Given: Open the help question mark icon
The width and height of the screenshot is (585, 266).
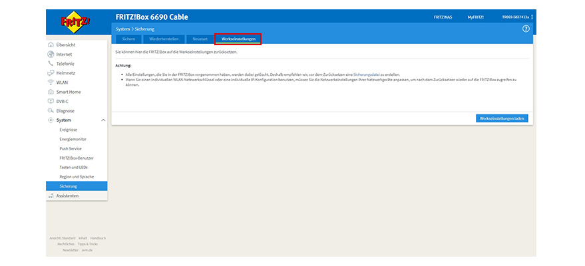Looking at the screenshot, I should [526, 29].
